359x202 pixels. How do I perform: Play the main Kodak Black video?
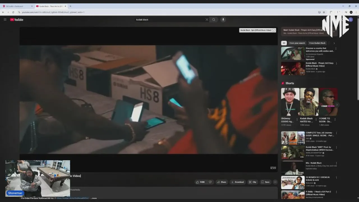coord(149,100)
